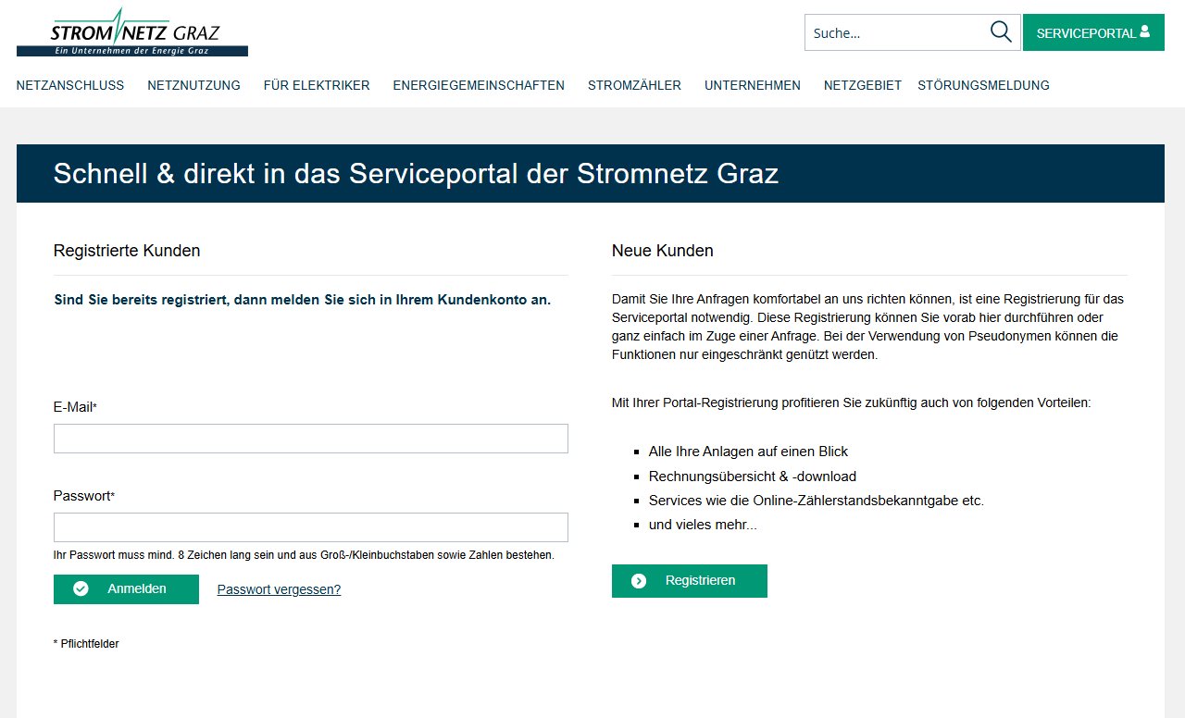1185x718 pixels.
Task: Click the '* Pflichtfelder' note
Action: [x=86, y=644]
